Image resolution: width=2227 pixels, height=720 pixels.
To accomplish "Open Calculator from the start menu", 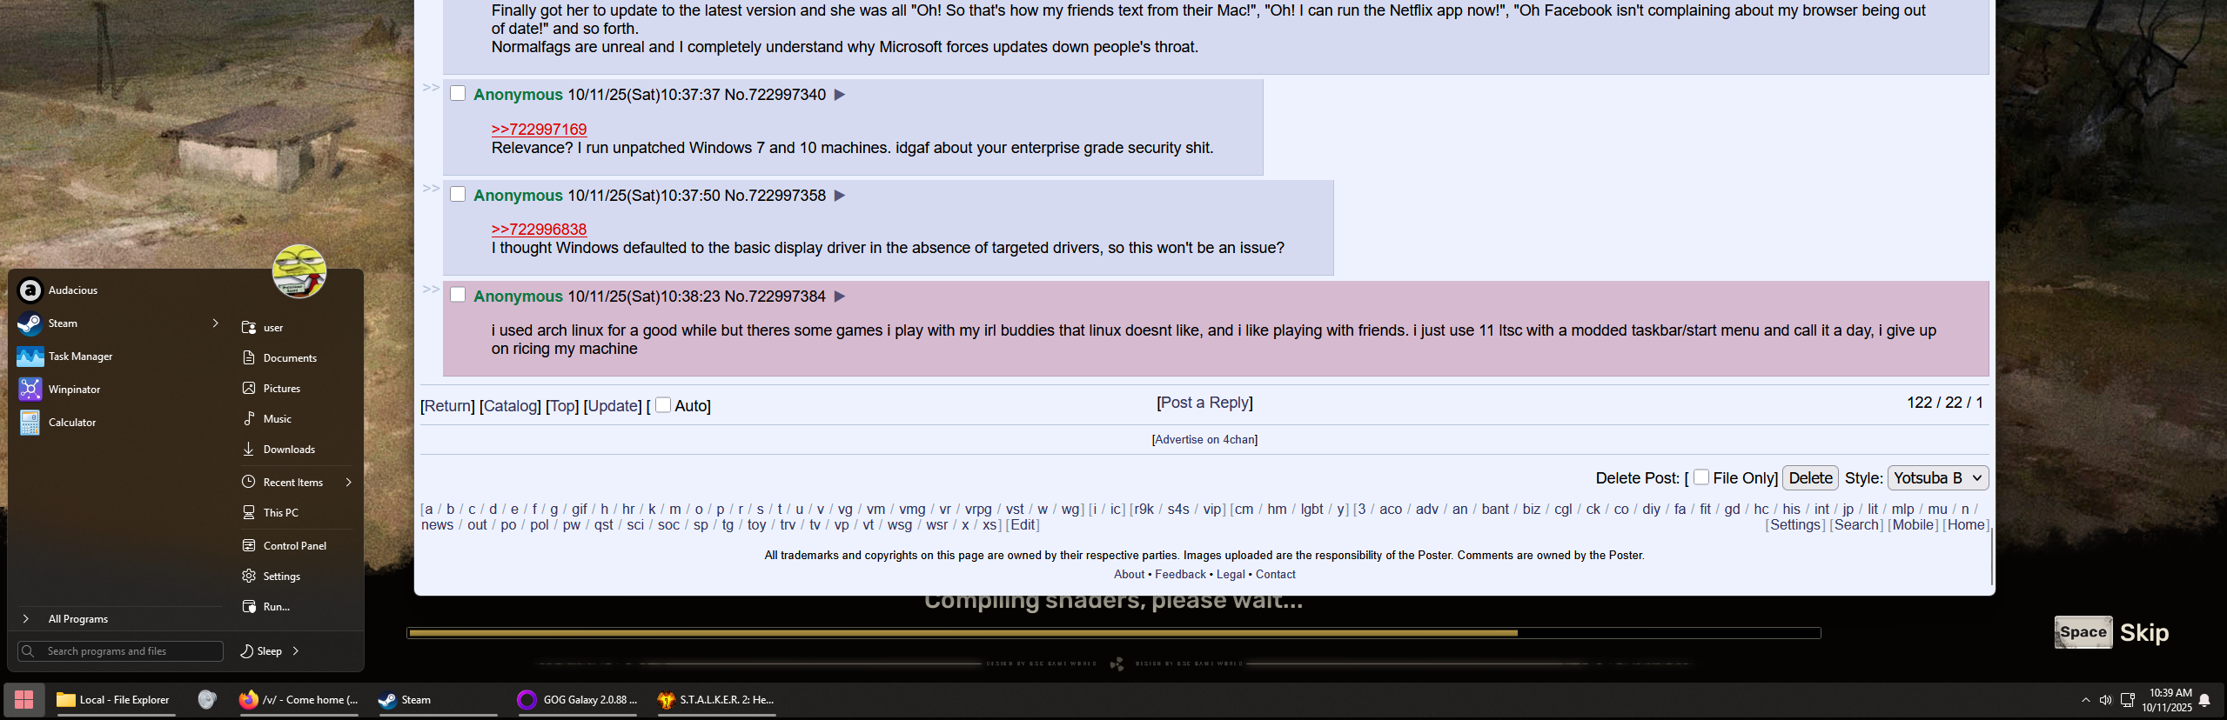I will 119,423.
